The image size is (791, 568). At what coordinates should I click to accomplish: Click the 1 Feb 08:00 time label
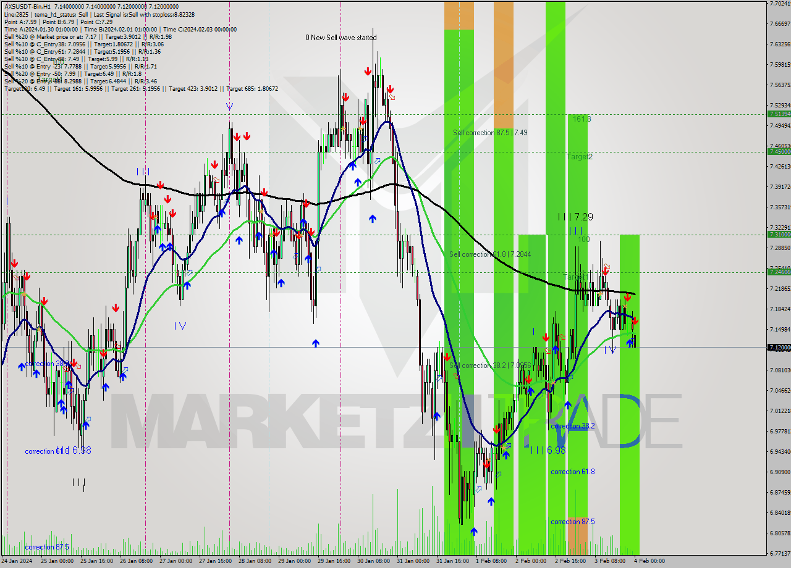click(x=491, y=561)
